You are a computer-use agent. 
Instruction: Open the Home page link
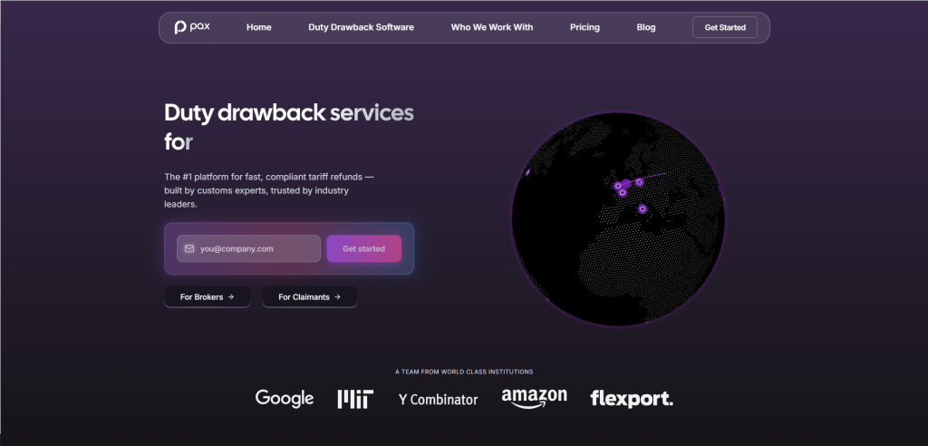click(x=258, y=27)
